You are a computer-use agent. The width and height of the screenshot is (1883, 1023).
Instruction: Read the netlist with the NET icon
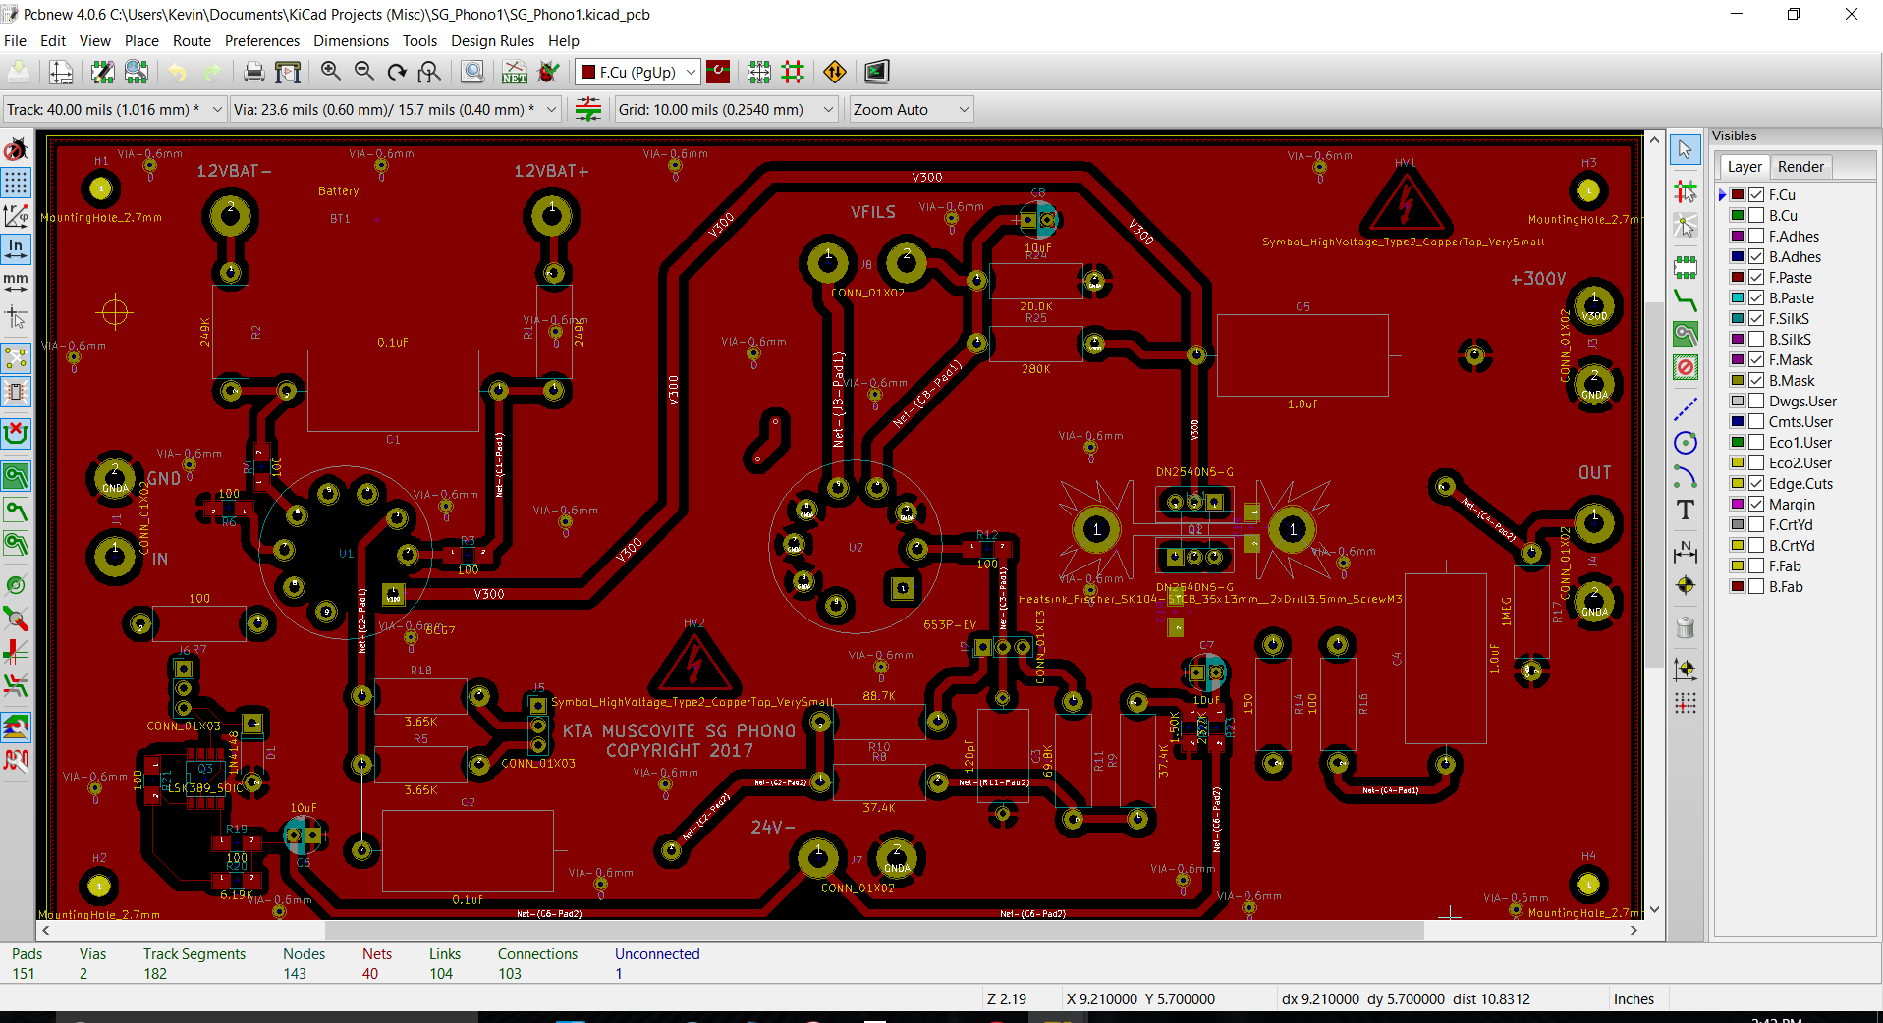(515, 72)
